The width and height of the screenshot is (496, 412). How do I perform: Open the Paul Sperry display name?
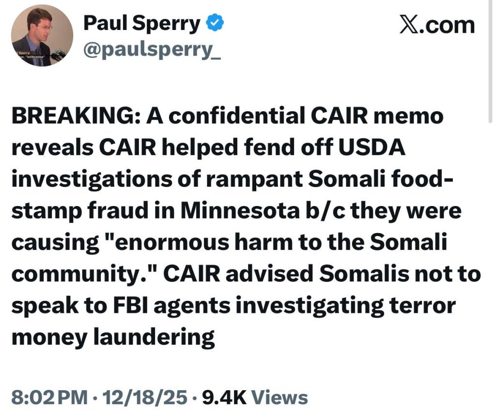[x=141, y=23]
